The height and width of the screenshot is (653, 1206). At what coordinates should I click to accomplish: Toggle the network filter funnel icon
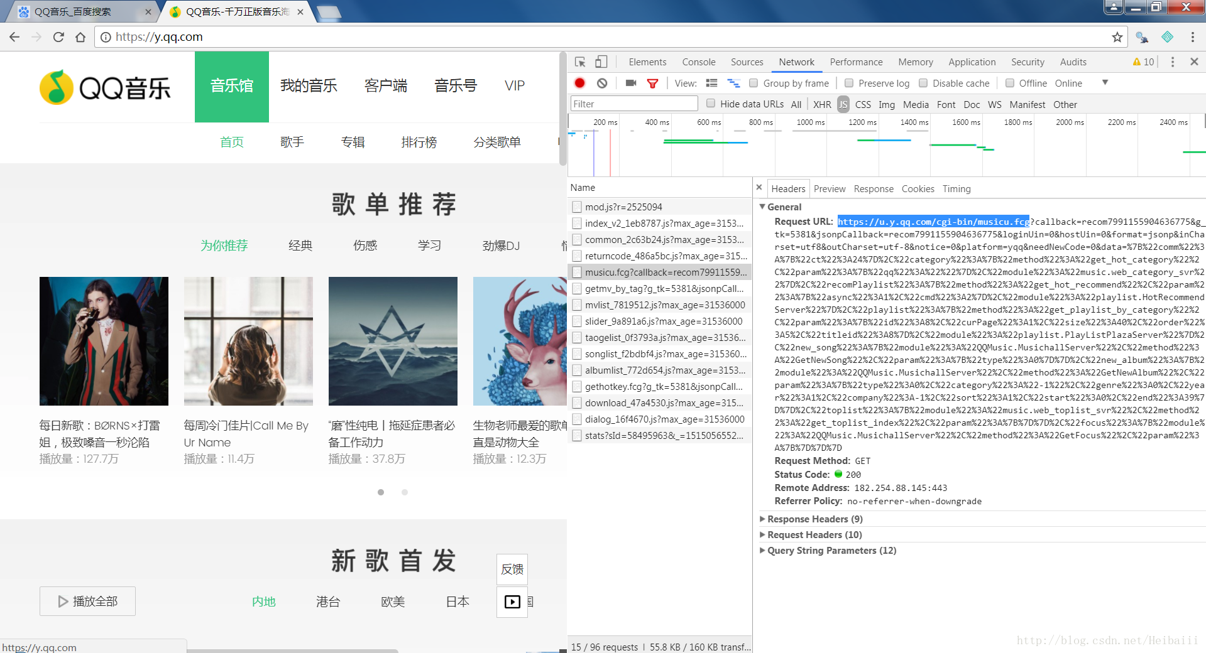pos(653,83)
